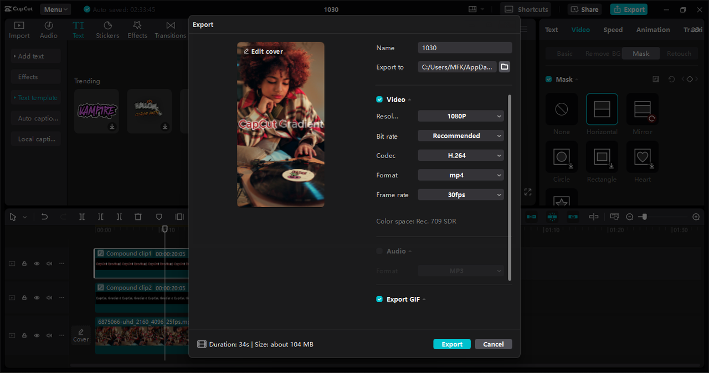709x373 pixels.
Task: Click the Share button in top bar
Action: click(x=584, y=9)
